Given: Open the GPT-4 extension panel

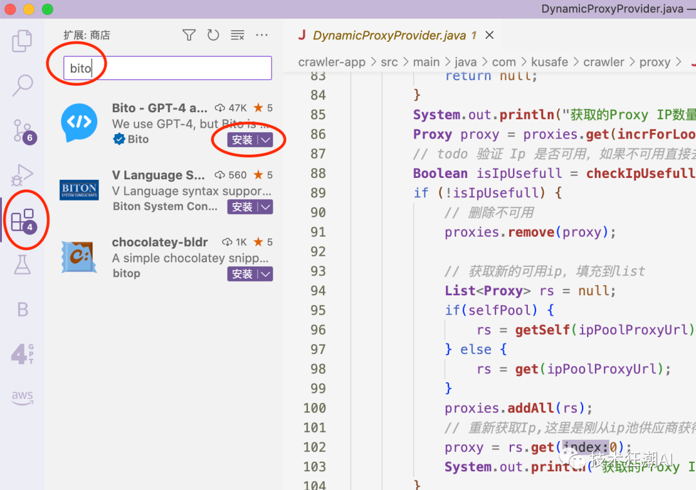Looking at the screenshot, I should click(22, 354).
